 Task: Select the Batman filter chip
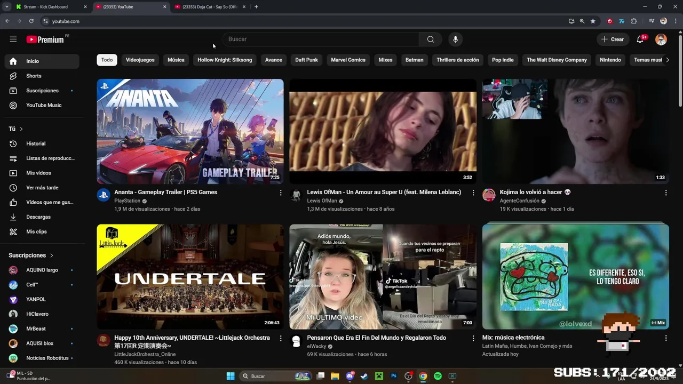coord(414,60)
